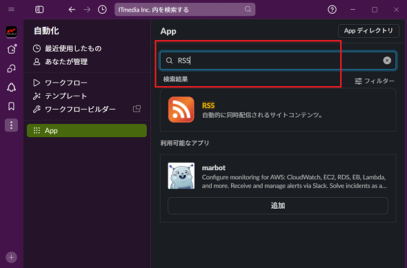
Task: Open the App ディレクトリ button
Action: point(368,31)
